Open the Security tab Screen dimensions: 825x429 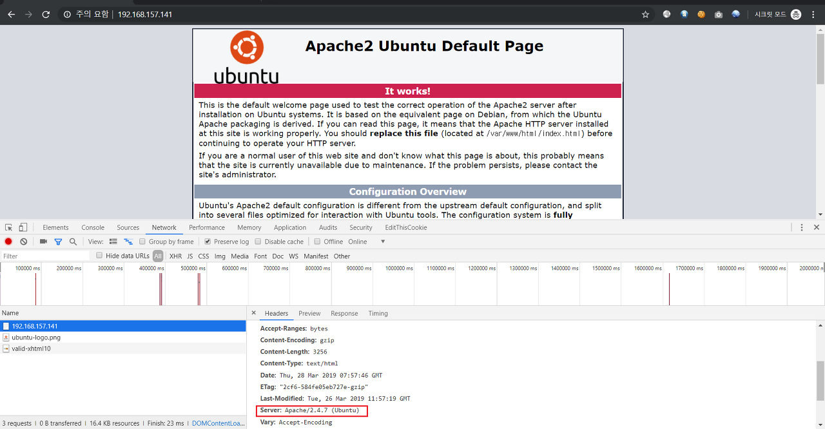click(x=361, y=227)
